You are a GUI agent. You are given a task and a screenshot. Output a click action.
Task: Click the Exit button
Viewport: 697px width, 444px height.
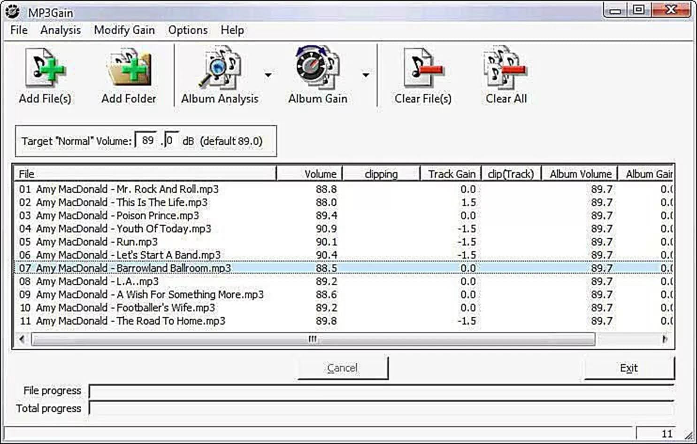point(629,368)
